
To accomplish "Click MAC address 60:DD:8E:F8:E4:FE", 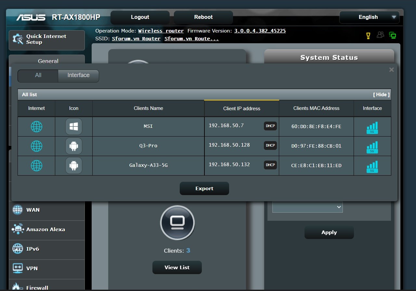I will point(316,126).
